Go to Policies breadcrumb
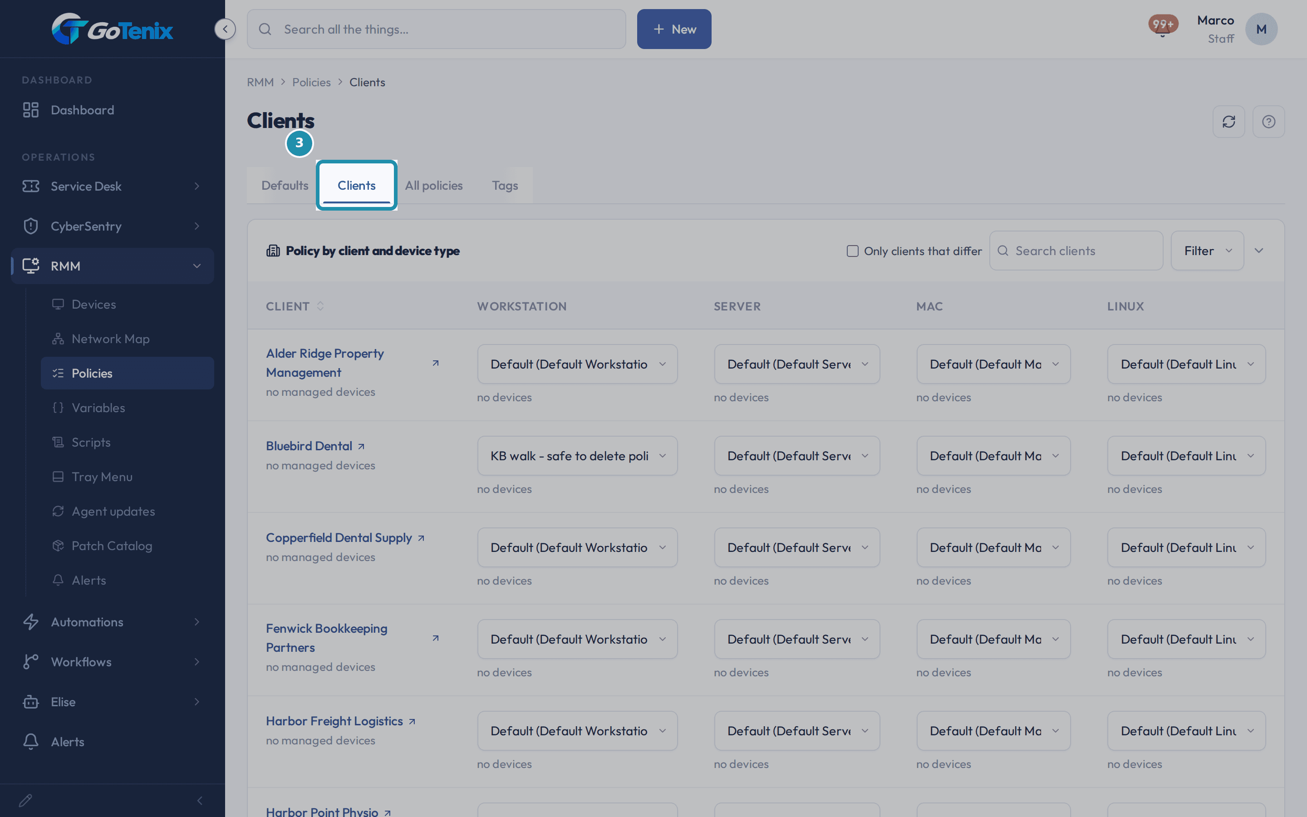 [311, 82]
